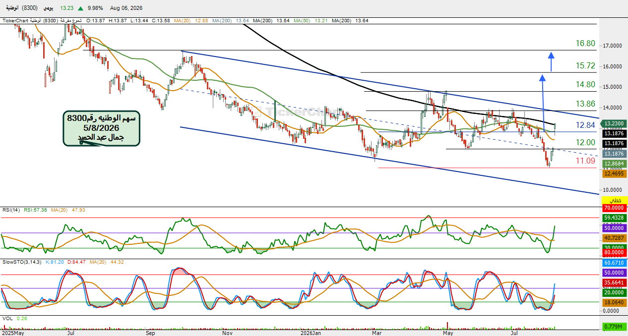The height and width of the screenshot is (336, 628).
Task: Click the 9.98% change value
Action: click(95, 8)
